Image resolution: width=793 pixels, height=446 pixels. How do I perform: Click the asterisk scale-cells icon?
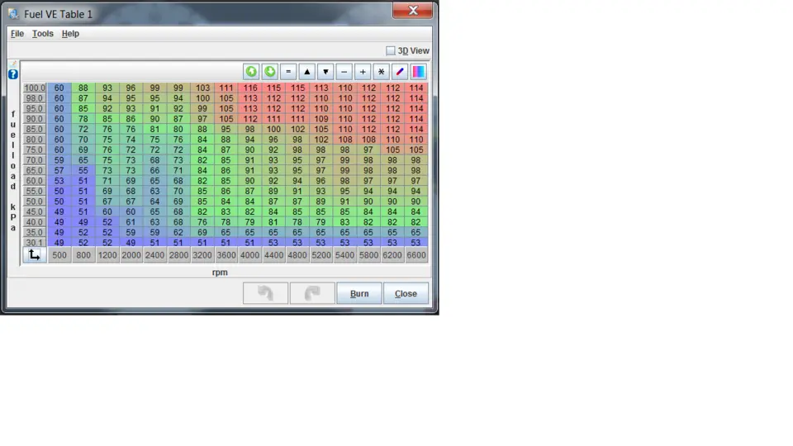tap(382, 72)
